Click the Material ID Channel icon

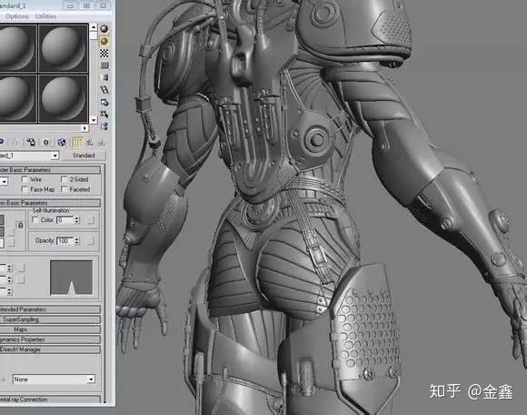click(x=46, y=142)
